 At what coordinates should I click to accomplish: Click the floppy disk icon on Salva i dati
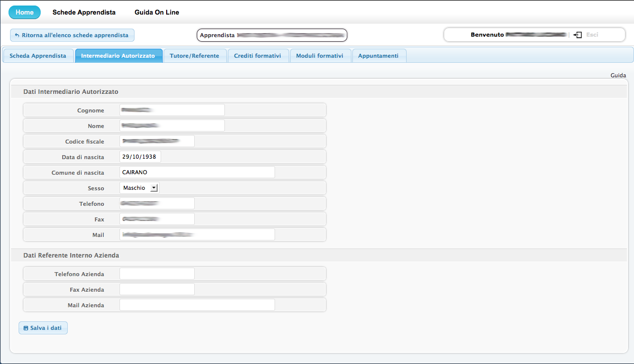26,328
